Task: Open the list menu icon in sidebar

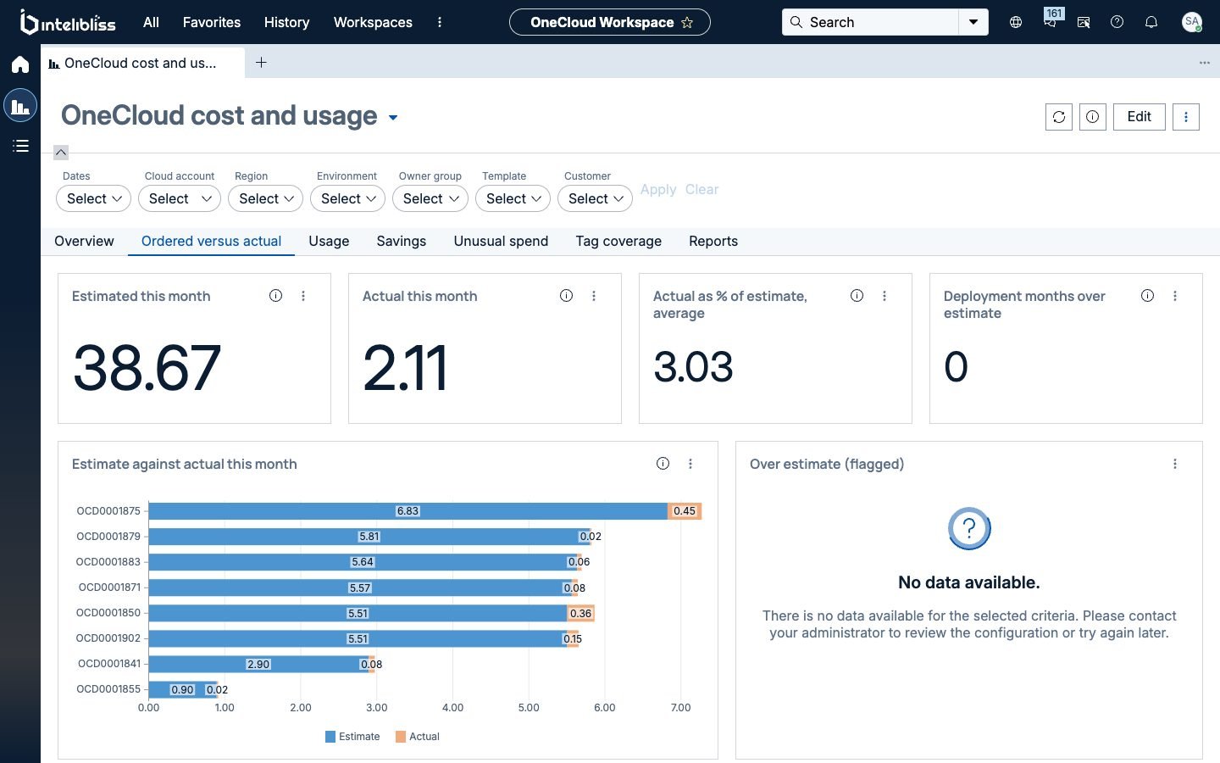Action: 20,146
